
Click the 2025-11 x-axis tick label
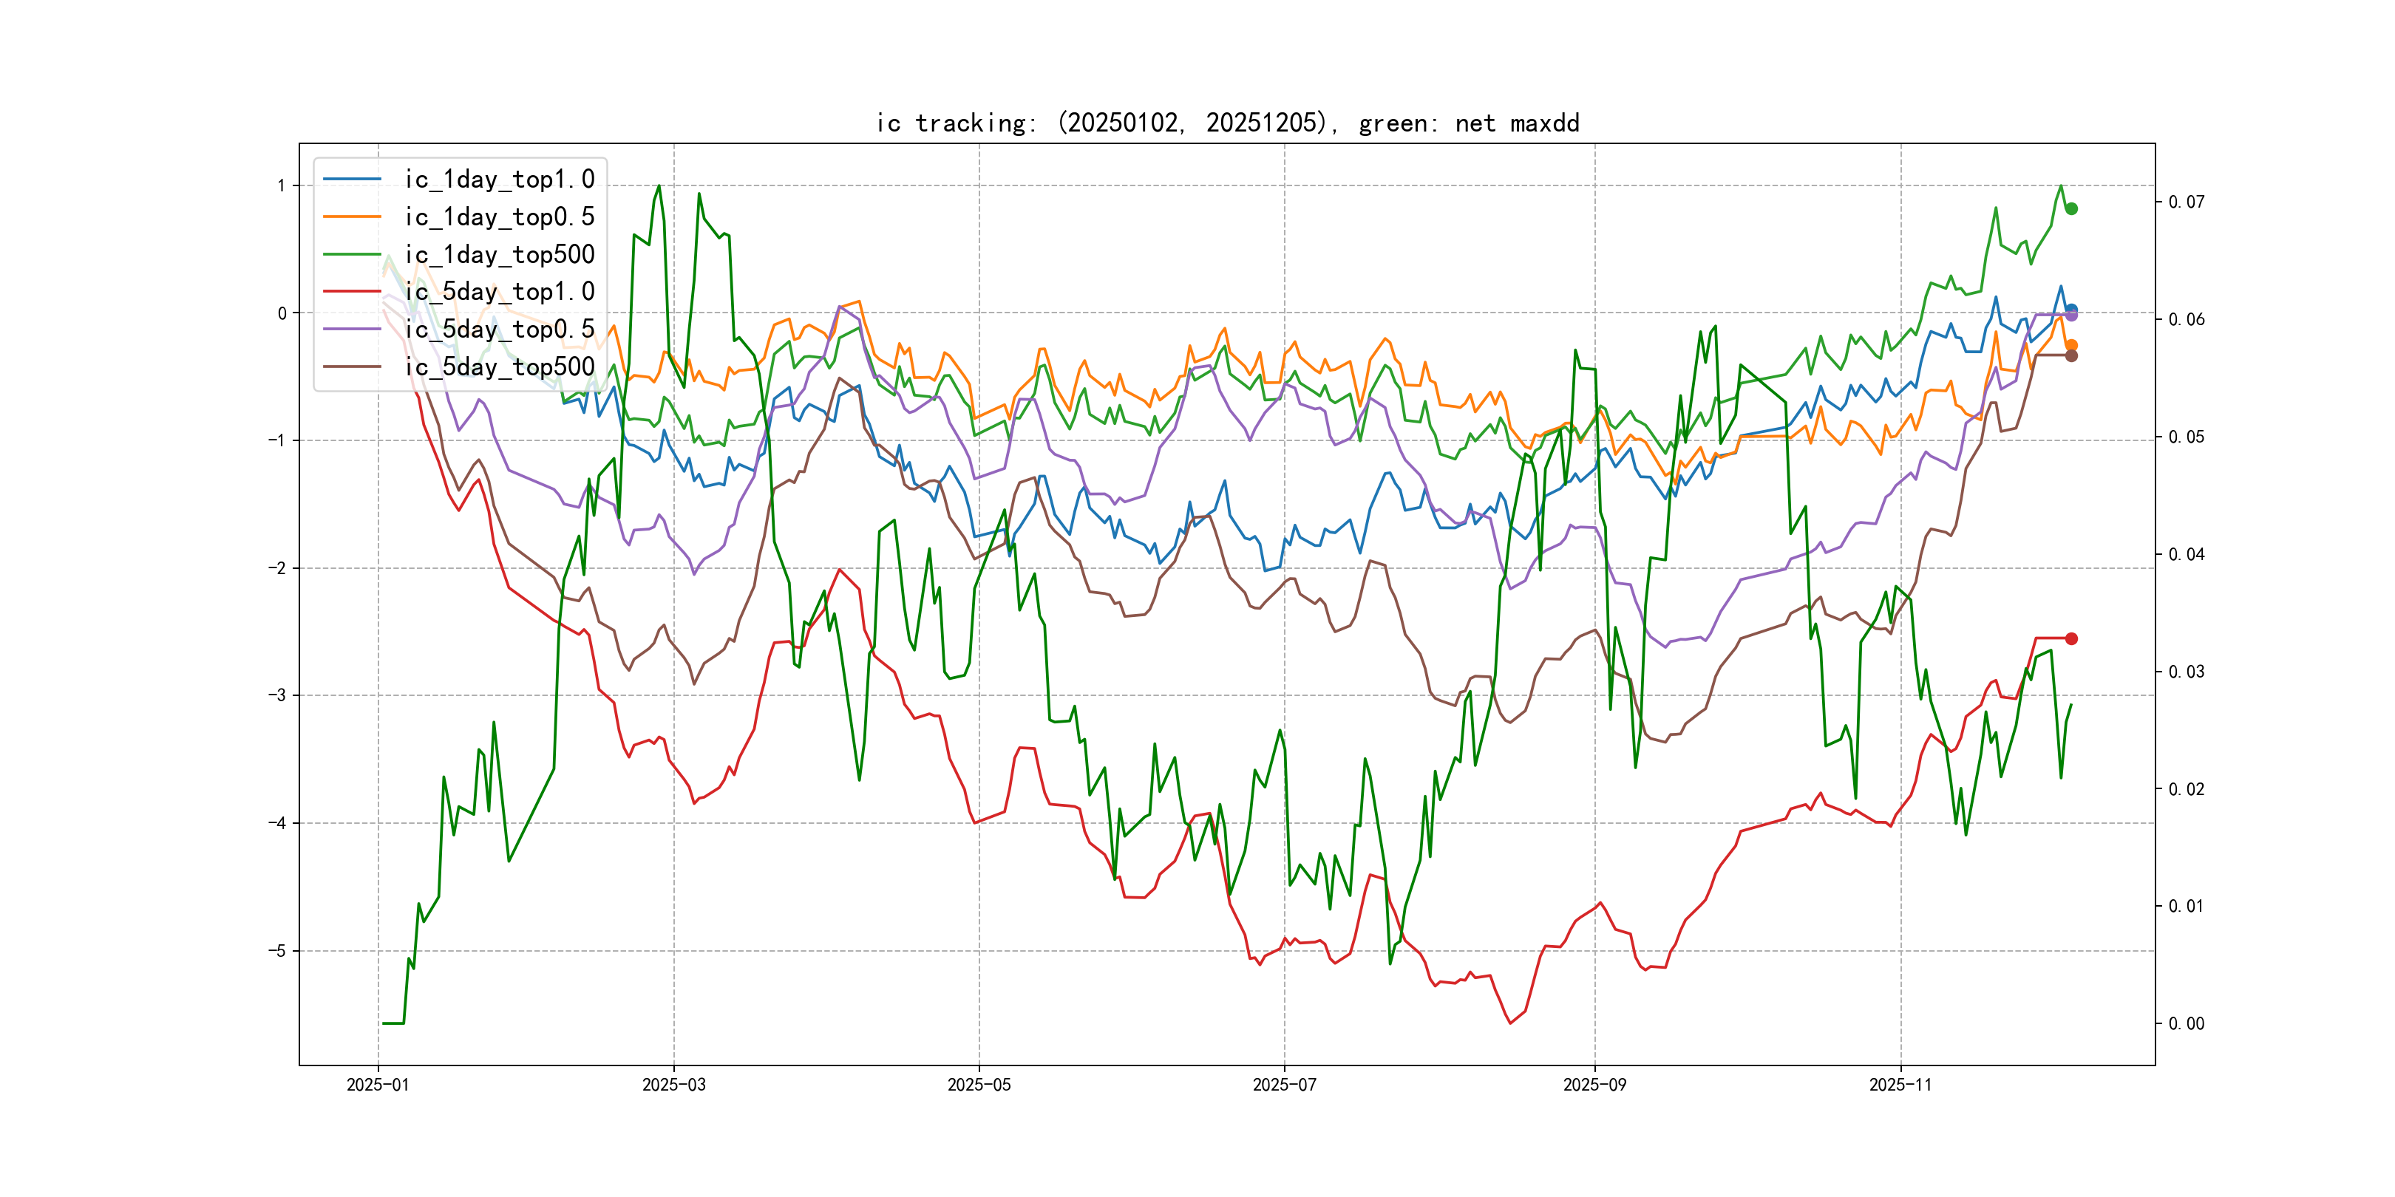coord(1900,1085)
